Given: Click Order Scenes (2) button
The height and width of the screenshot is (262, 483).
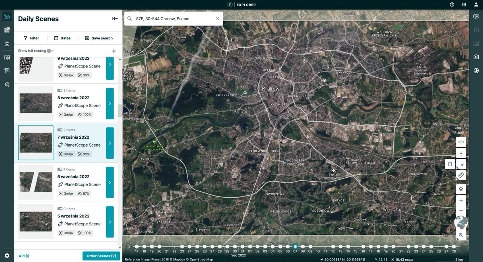Looking at the screenshot, I should tap(101, 256).
